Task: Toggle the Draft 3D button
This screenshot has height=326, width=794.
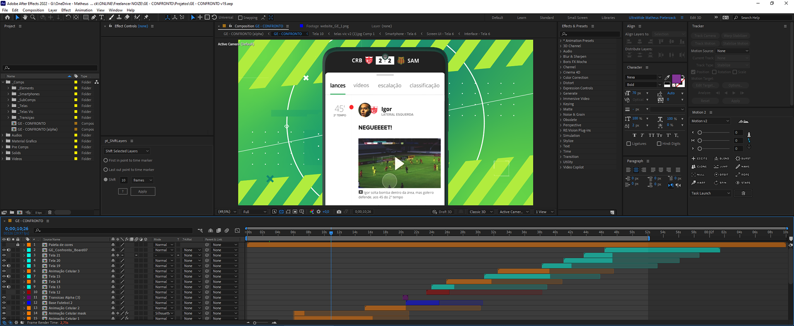Action: tap(442, 212)
